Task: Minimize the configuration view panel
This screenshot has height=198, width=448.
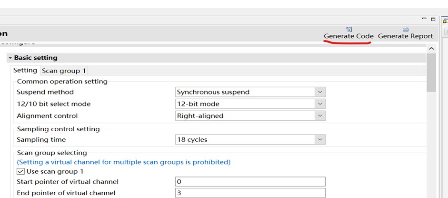Action: 424,19
